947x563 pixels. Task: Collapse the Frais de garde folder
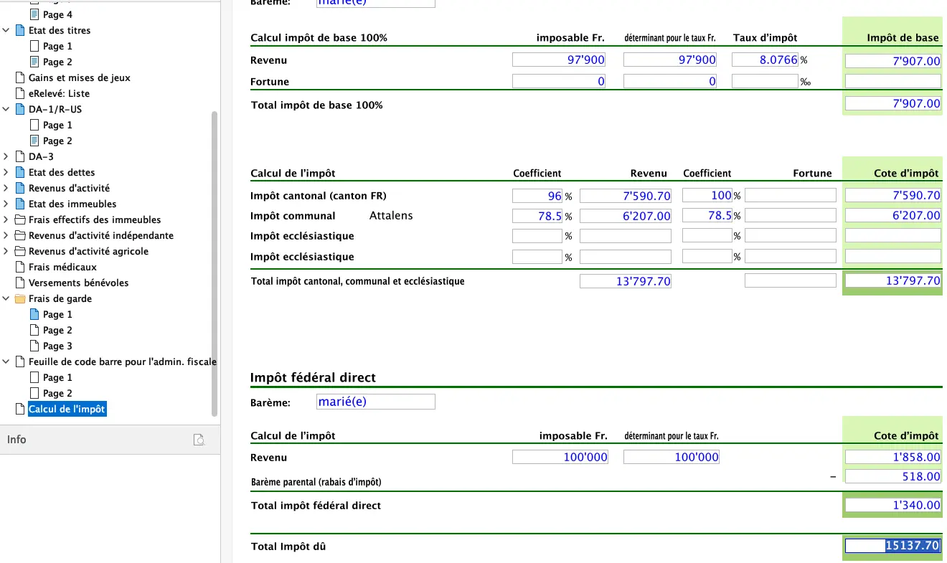click(x=6, y=298)
